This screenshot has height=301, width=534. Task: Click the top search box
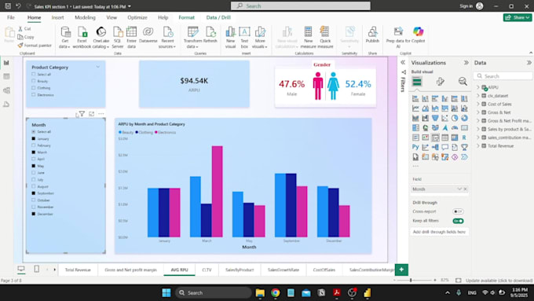coord(301,6)
